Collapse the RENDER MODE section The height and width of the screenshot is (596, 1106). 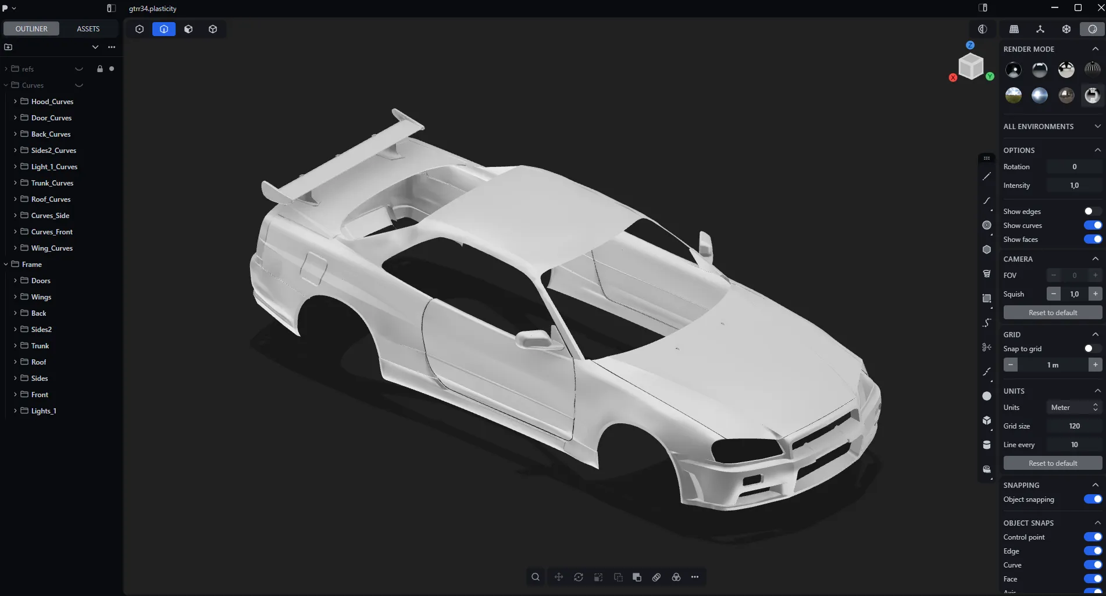[x=1096, y=49]
